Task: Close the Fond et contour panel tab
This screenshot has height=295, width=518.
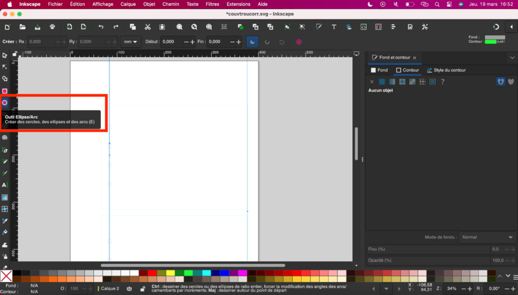Action: tap(414, 58)
